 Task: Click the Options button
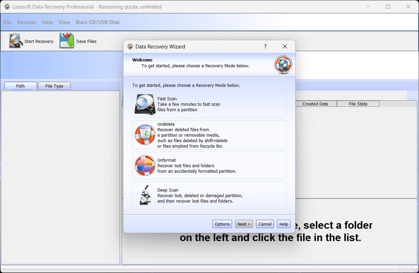pos(222,224)
